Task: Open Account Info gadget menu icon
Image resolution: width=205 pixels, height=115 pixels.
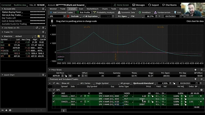Action: pos(43,9)
